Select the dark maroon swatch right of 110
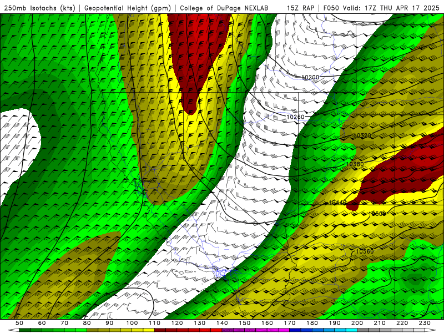The image size is (444, 333). coord(160,330)
